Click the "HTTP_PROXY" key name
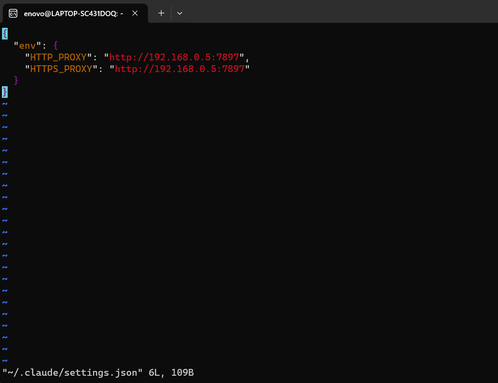The width and height of the screenshot is (498, 383). point(58,57)
